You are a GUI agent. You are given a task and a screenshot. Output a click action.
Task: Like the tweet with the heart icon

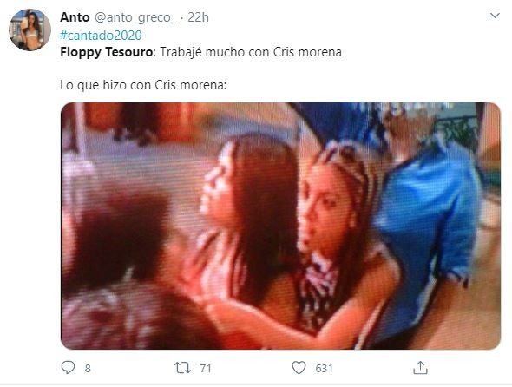[x=299, y=368]
